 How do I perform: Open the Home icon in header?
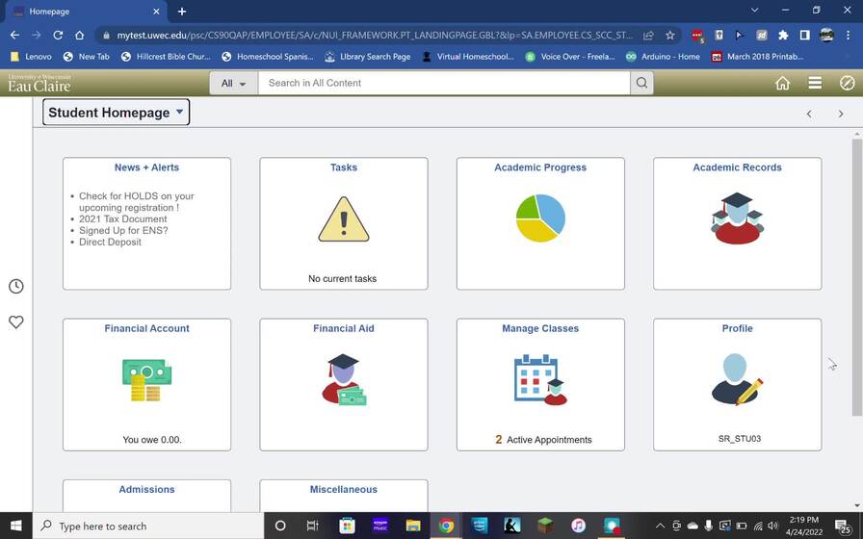coord(782,84)
